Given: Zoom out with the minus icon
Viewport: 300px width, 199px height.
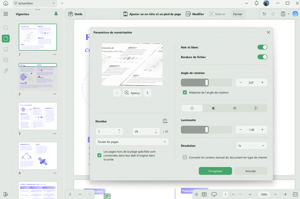Looking at the screenshot, I should click(275, 194).
